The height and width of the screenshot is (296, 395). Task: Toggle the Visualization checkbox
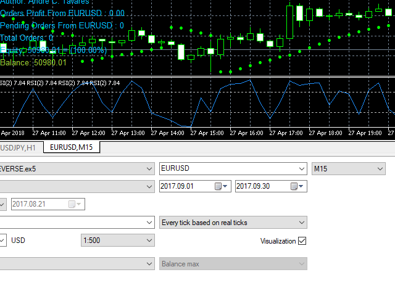pyautogui.click(x=302, y=241)
